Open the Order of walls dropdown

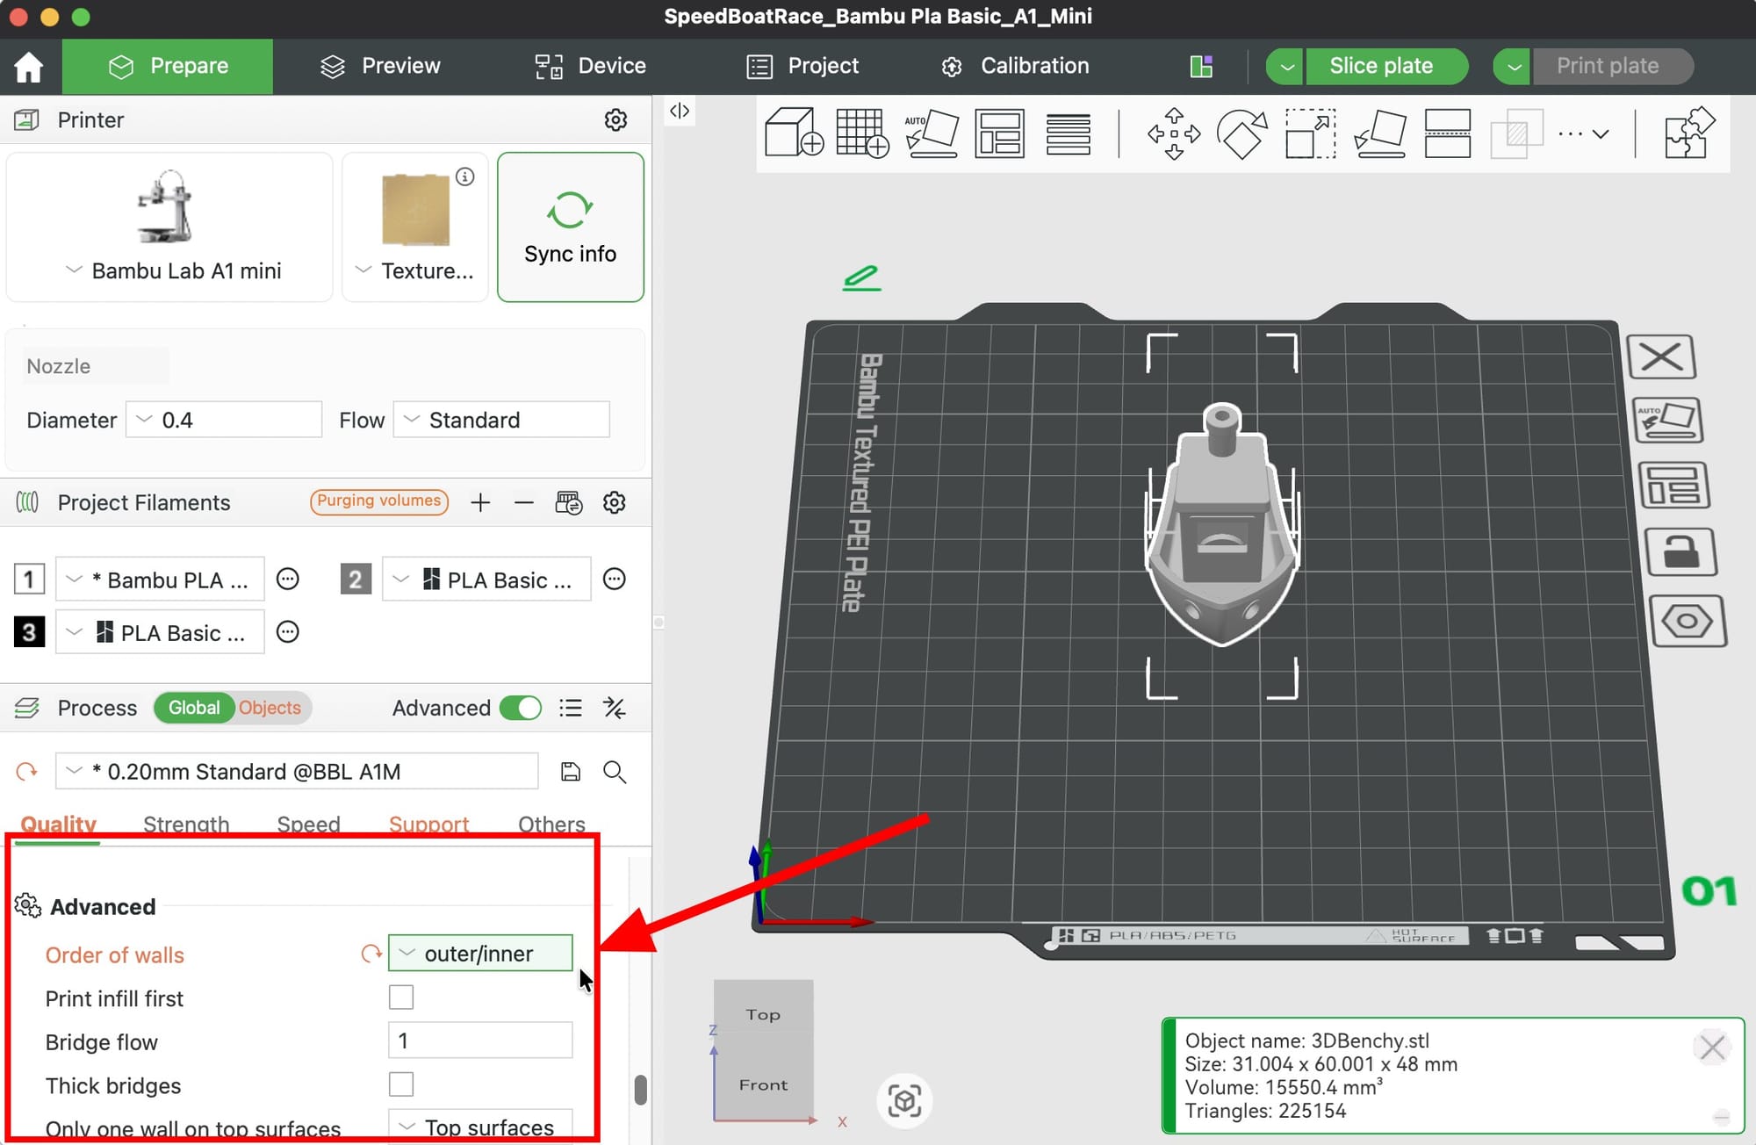point(480,954)
